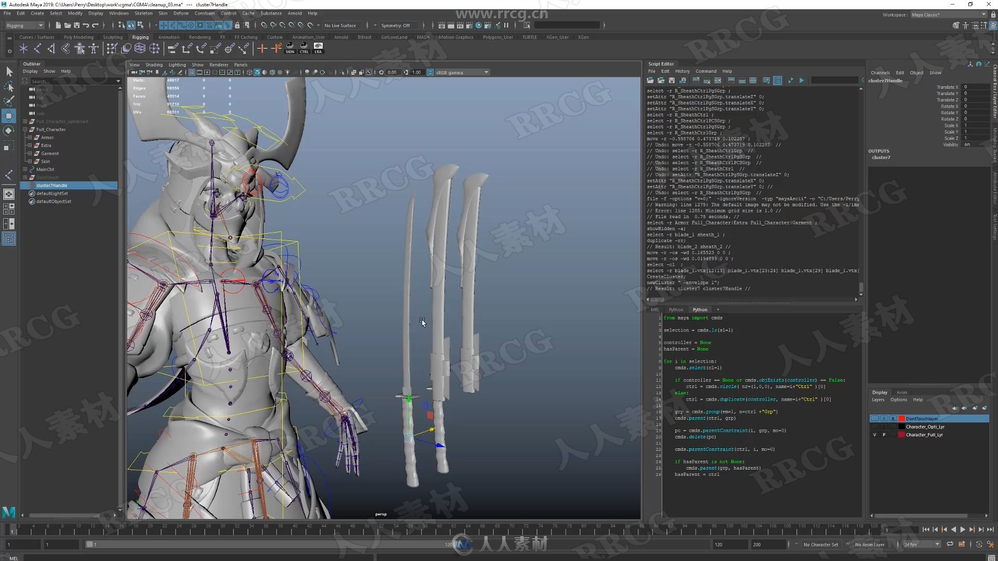Click the New Scene icon in status line
The height and width of the screenshot is (561, 998).
pyautogui.click(x=58, y=25)
